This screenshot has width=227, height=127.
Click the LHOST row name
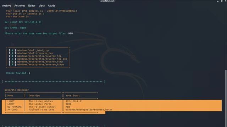(11, 101)
